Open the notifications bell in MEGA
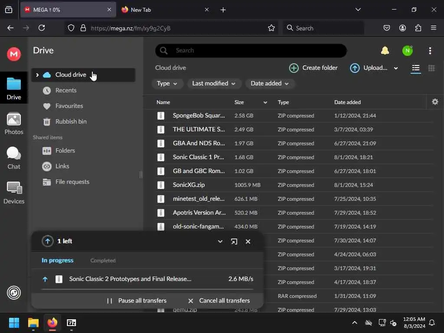The height and width of the screenshot is (333, 444). pos(385,51)
